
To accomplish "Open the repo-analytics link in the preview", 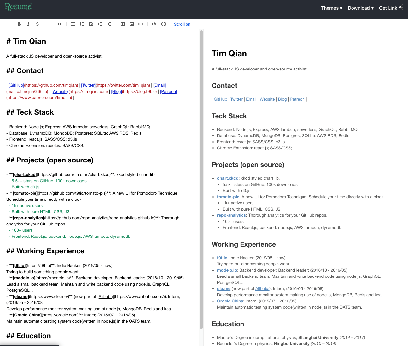I will 231,215.
